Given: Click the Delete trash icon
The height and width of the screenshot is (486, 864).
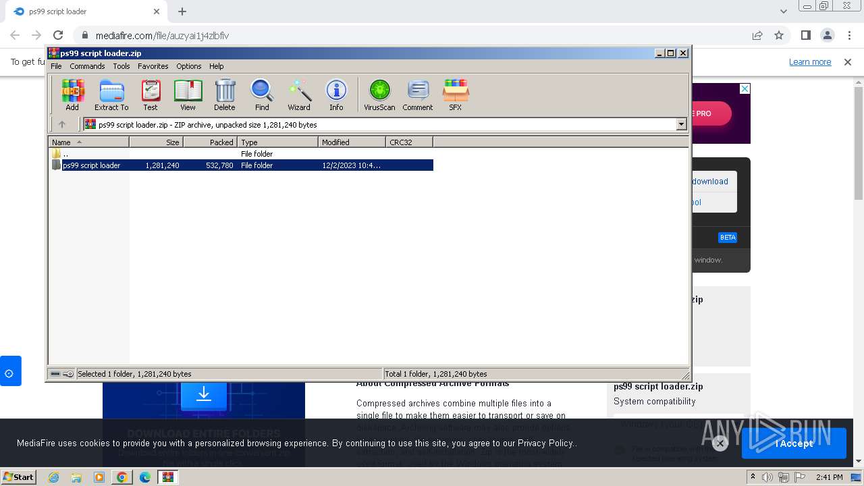Looking at the screenshot, I should click(225, 94).
